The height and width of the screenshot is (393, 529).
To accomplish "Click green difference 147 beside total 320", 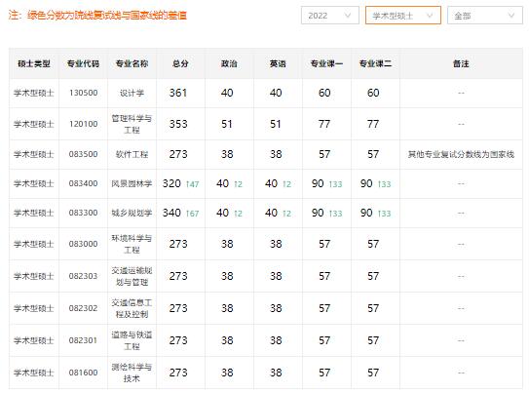I will point(192,184).
